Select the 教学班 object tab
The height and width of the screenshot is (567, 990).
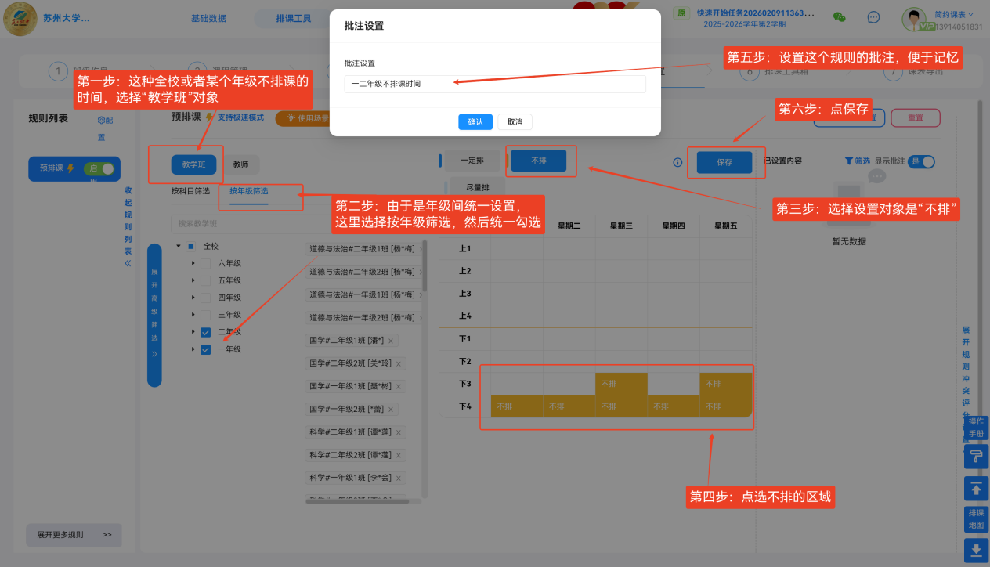(x=193, y=164)
